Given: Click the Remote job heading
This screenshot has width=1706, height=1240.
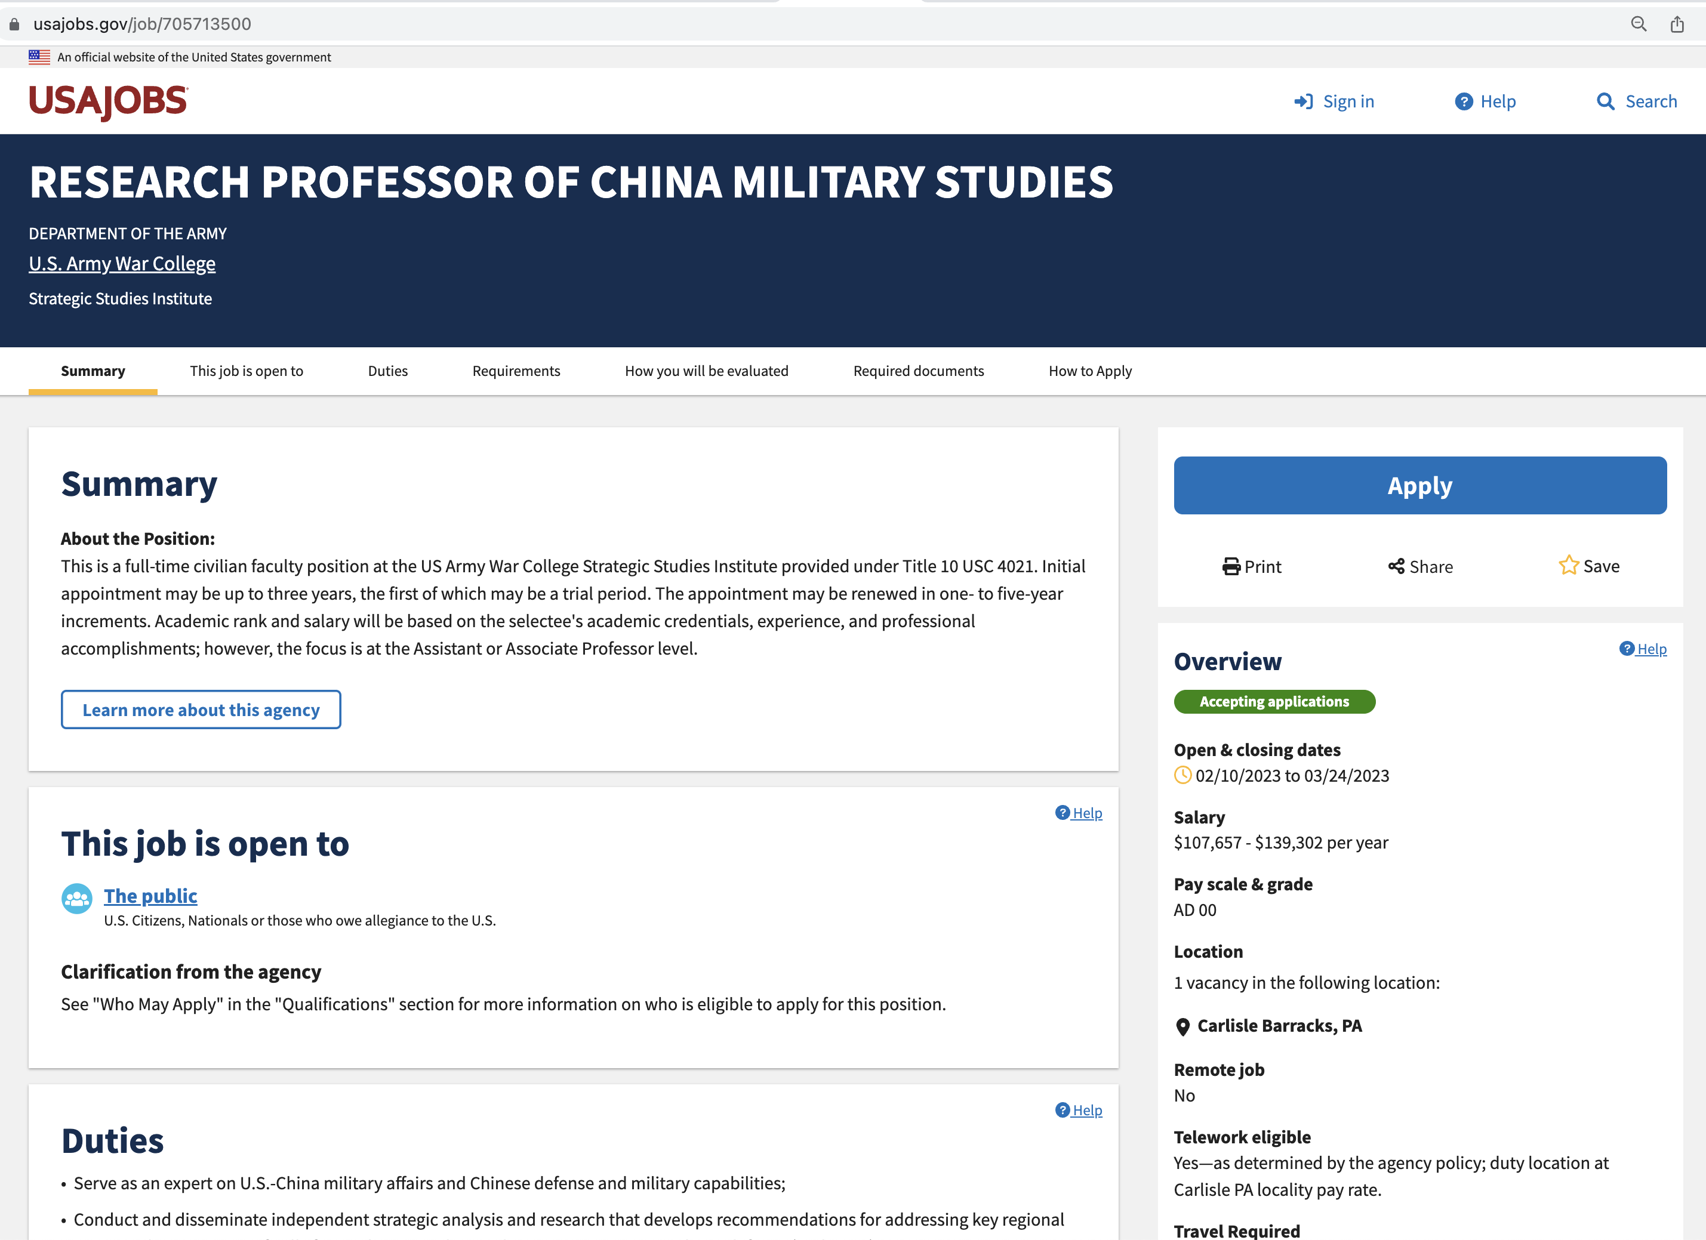Looking at the screenshot, I should point(1220,1069).
